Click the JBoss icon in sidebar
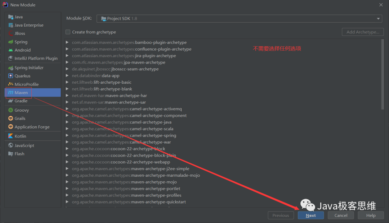Screen dimensions: 389x223 (x=11, y=33)
